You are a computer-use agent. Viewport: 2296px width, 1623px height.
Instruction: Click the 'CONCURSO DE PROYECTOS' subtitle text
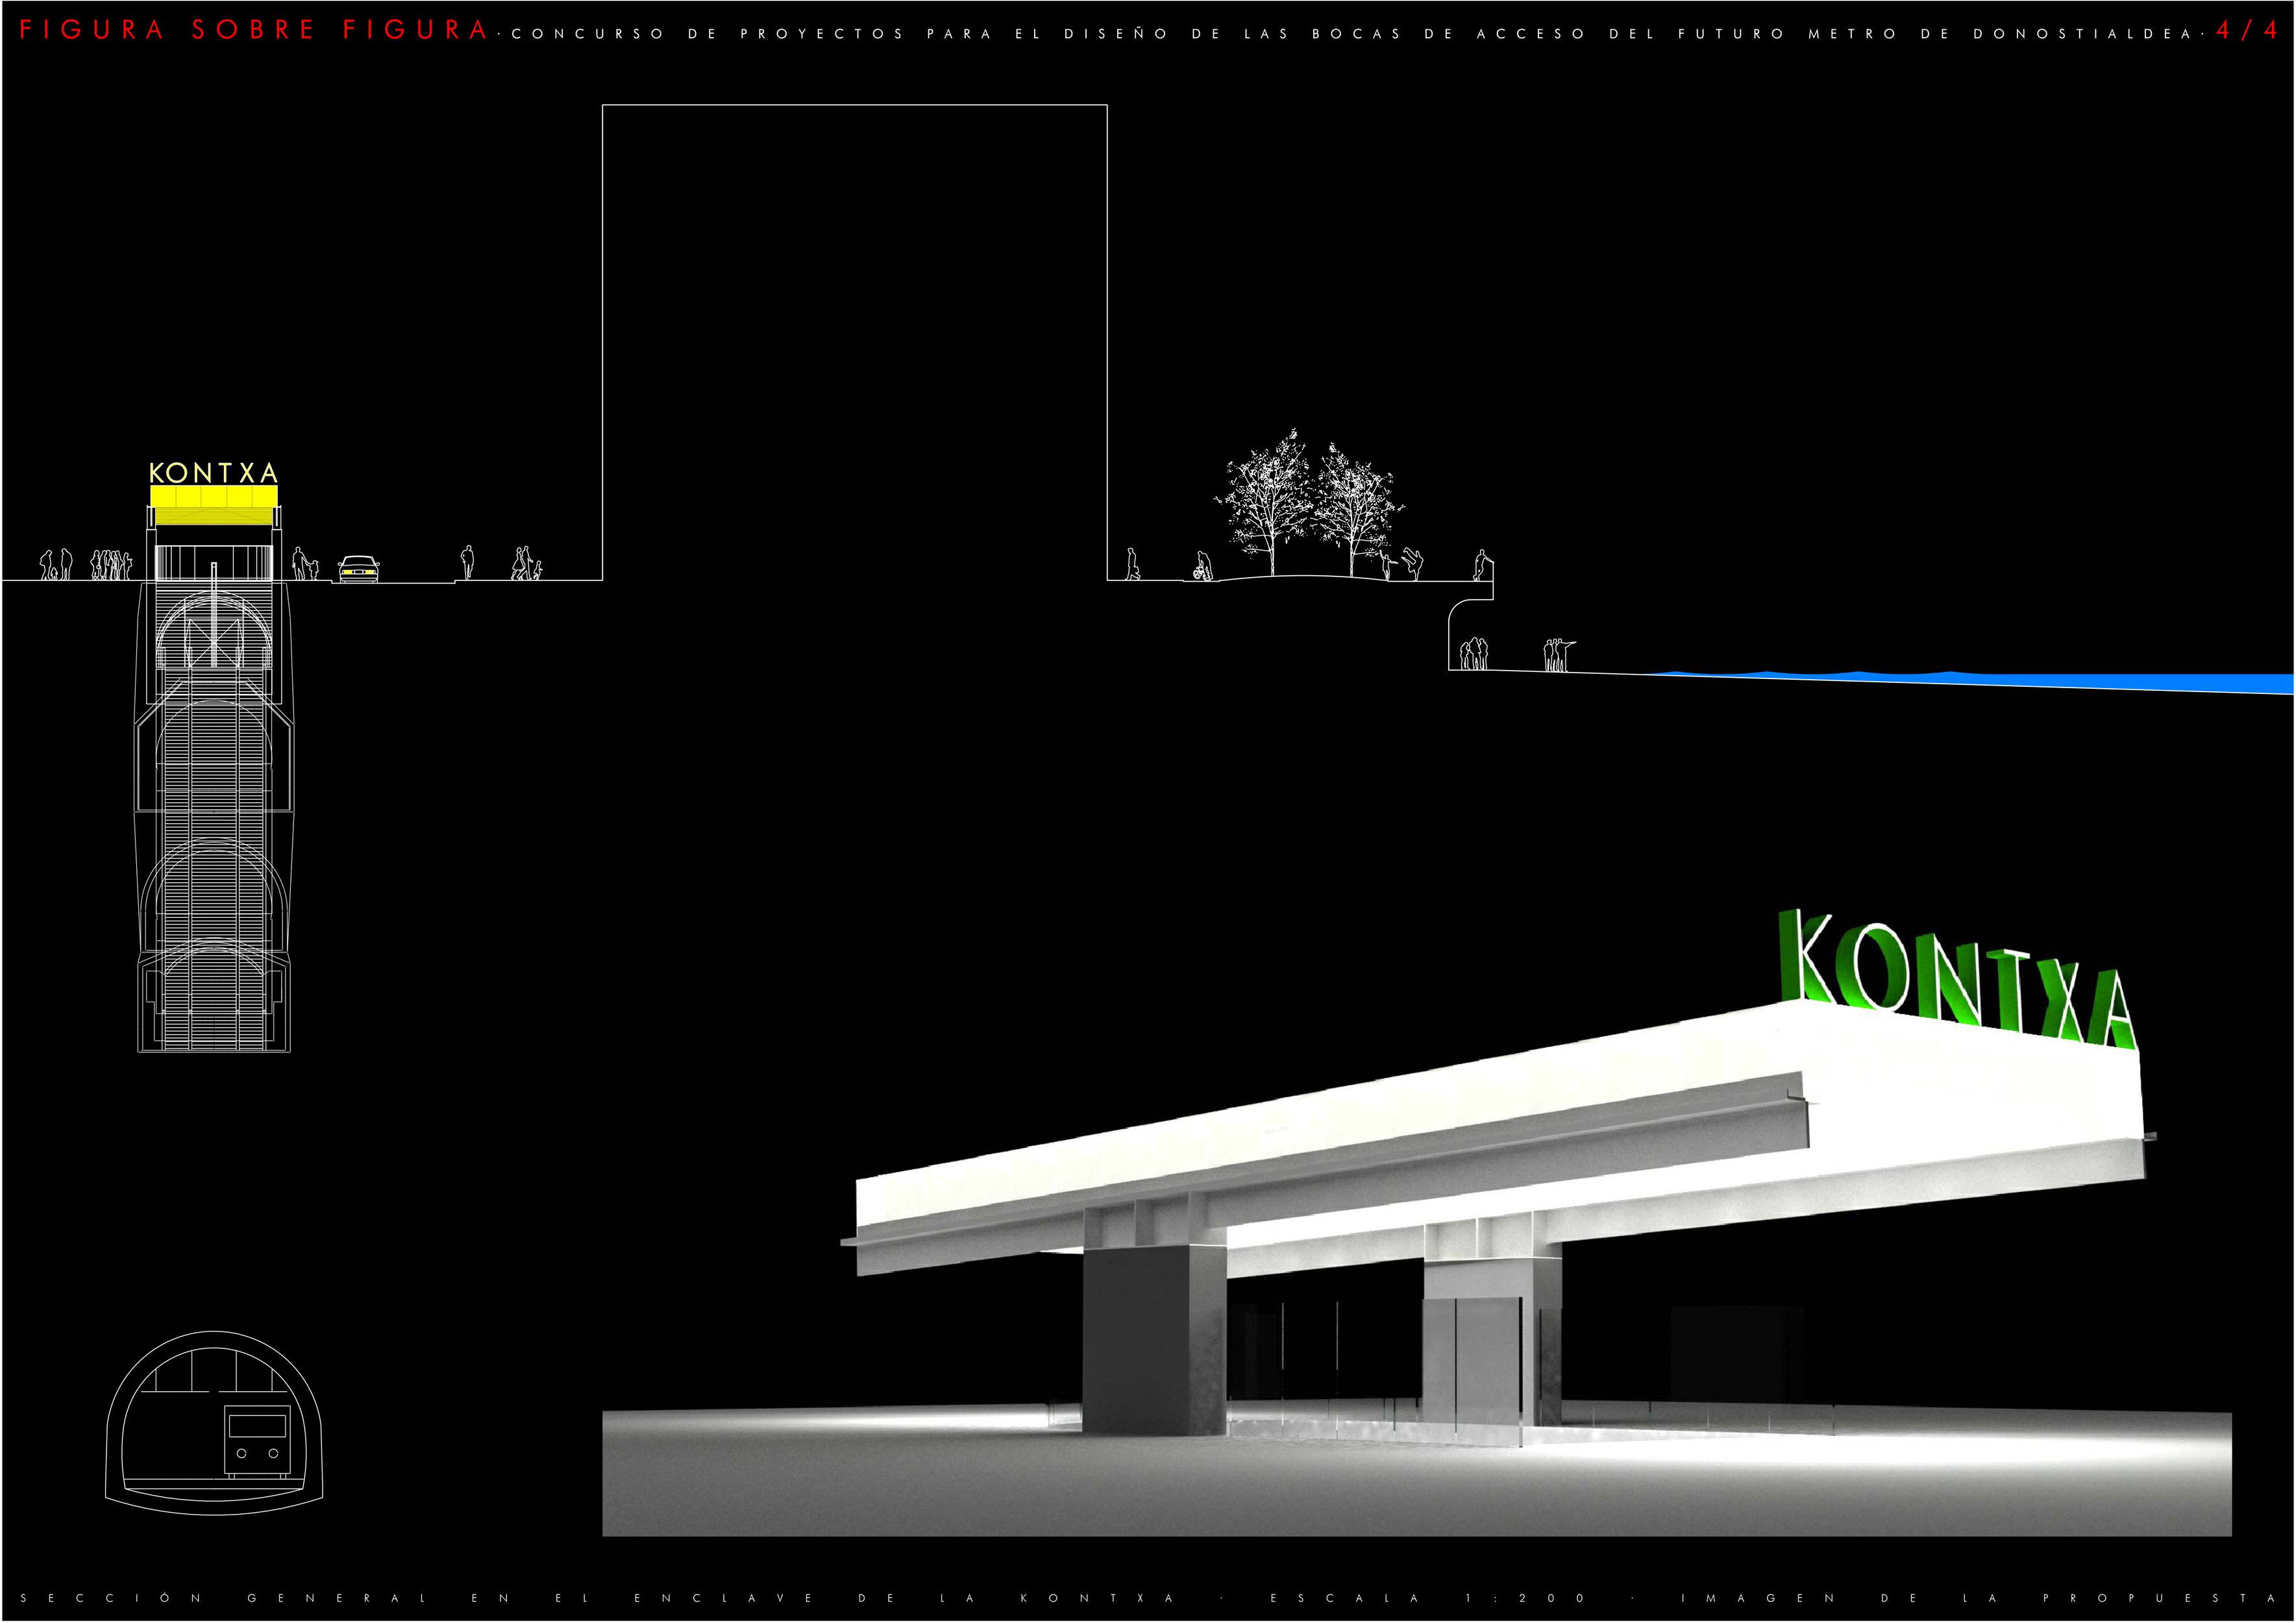708,34
